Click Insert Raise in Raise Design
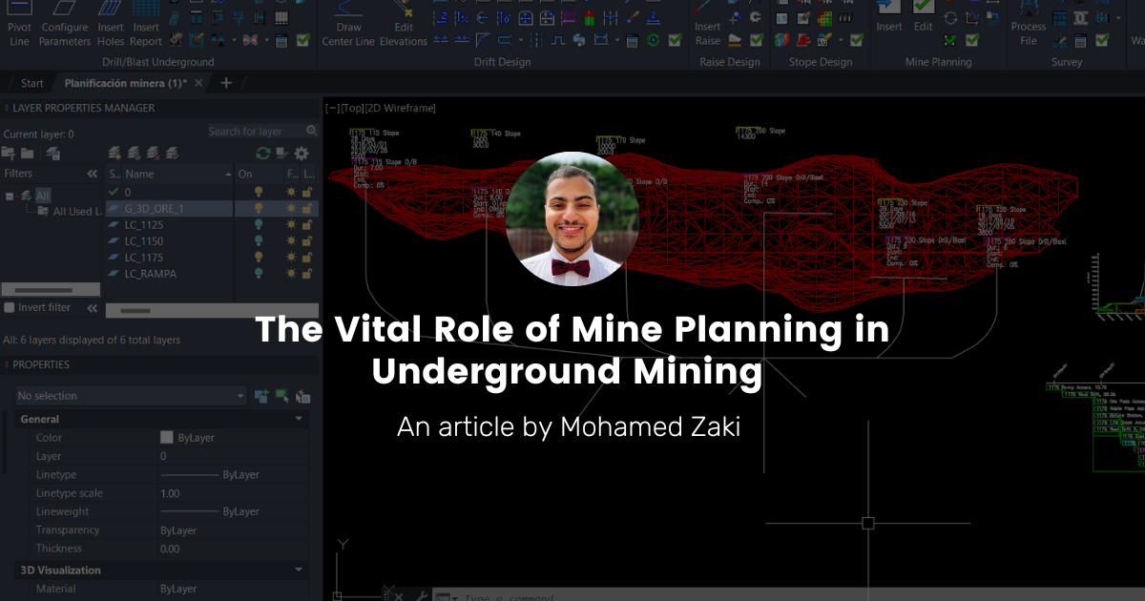Viewport: 1145px width, 601px height. [708, 23]
